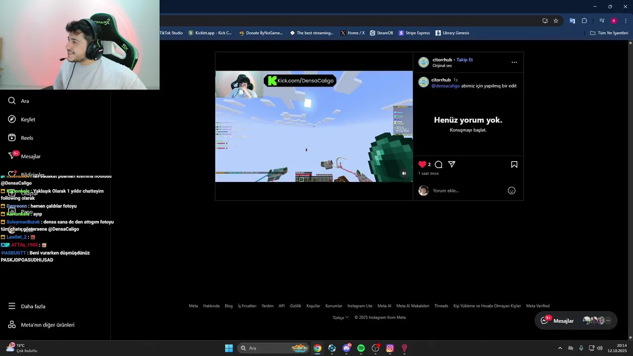Open the floating Mesajlar widget

click(576, 320)
